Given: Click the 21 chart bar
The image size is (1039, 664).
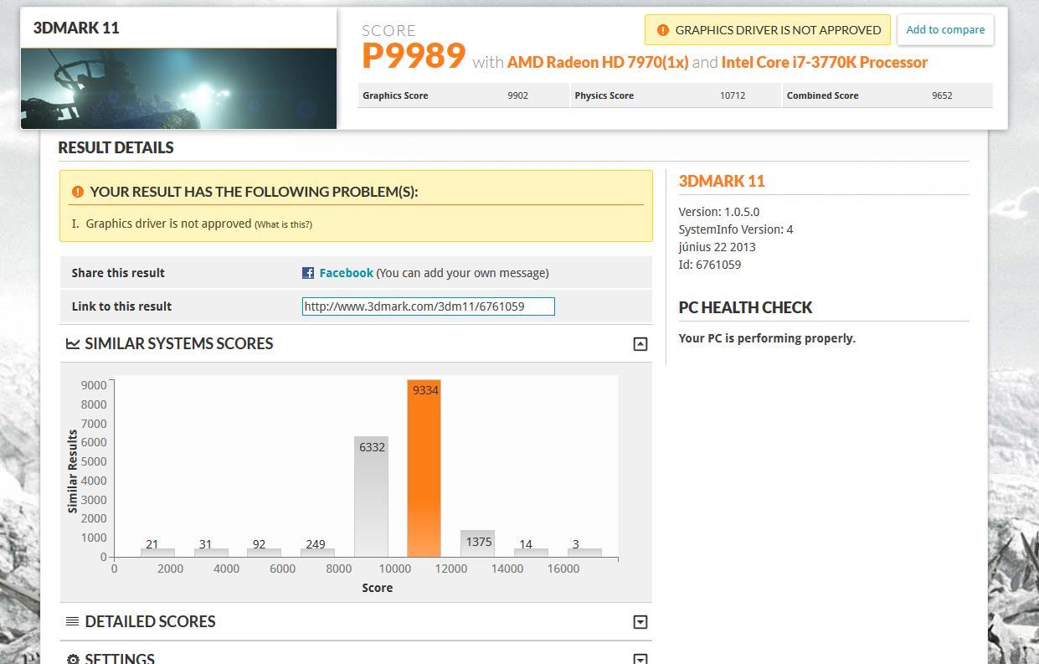Looking at the screenshot, I should pos(157,553).
